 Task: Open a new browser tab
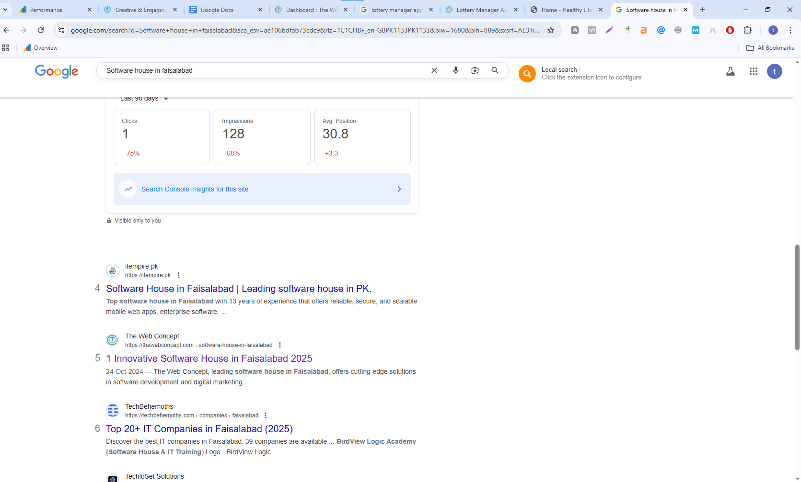pos(703,10)
